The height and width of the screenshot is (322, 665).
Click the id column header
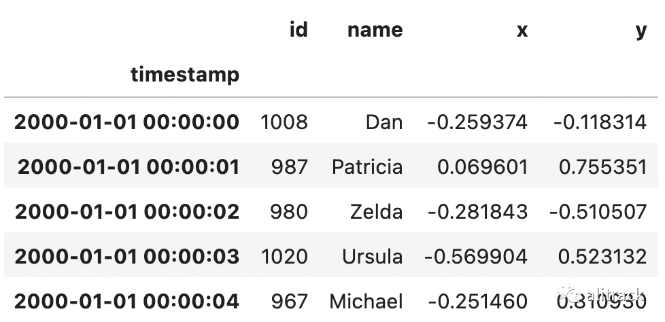click(x=298, y=30)
